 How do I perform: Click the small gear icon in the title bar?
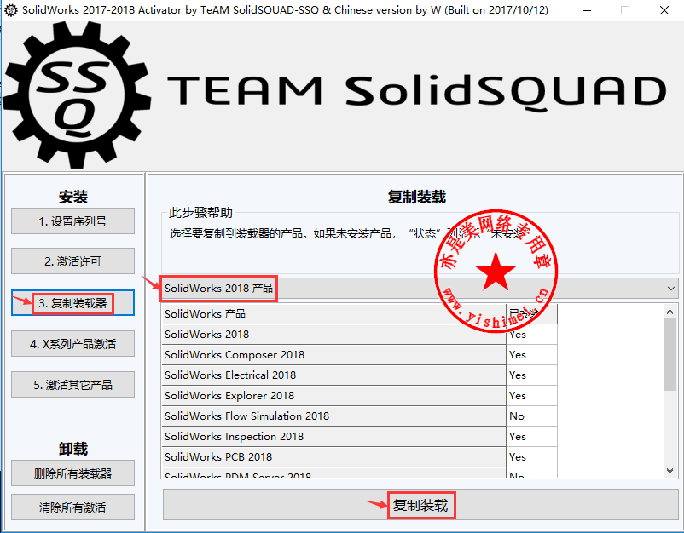[10, 10]
